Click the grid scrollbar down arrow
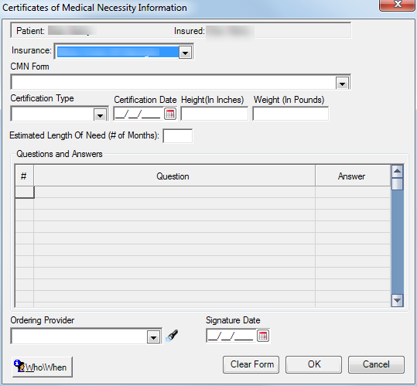This screenshot has height=386, width=417. click(x=398, y=301)
